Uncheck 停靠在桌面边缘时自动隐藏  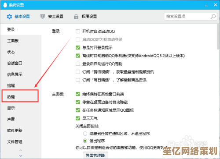[78, 102]
